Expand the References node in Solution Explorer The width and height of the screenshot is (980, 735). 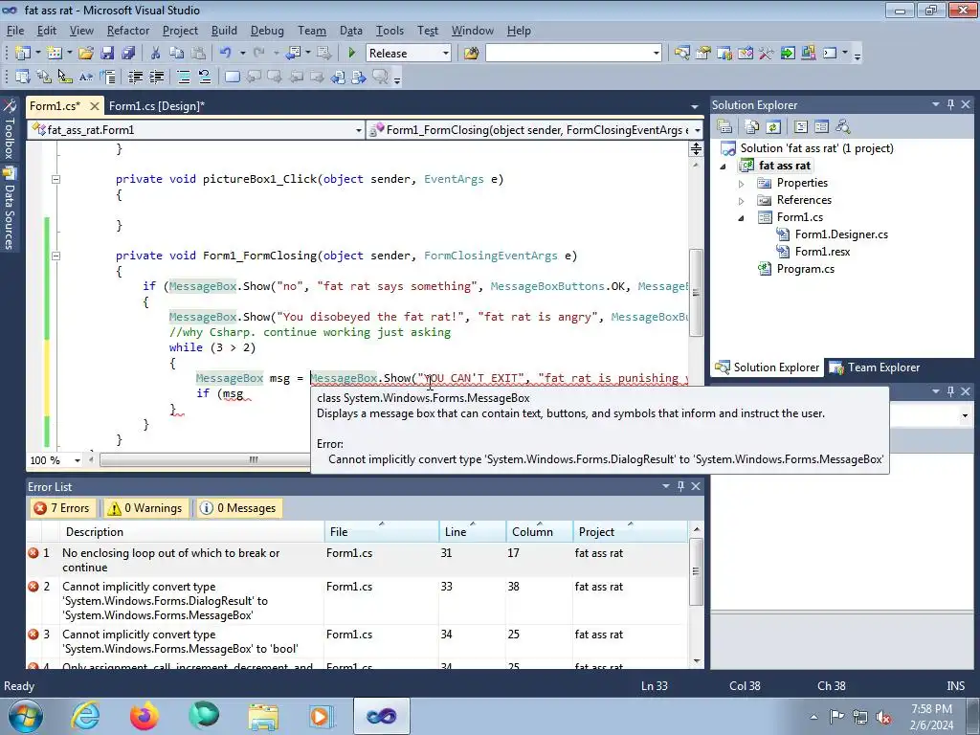[x=742, y=201]
